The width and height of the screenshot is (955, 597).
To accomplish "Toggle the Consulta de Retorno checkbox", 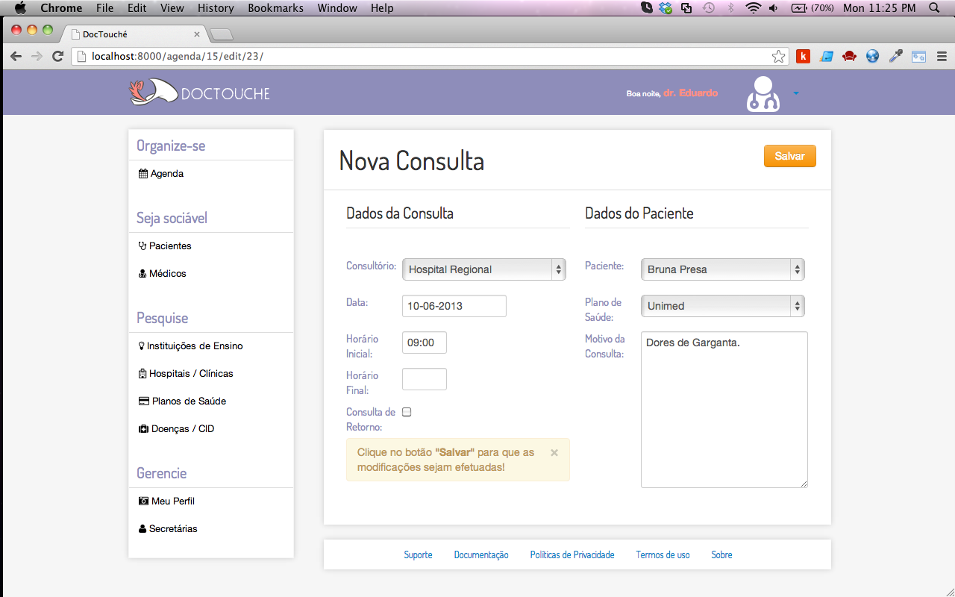I will tap(407, 412).
